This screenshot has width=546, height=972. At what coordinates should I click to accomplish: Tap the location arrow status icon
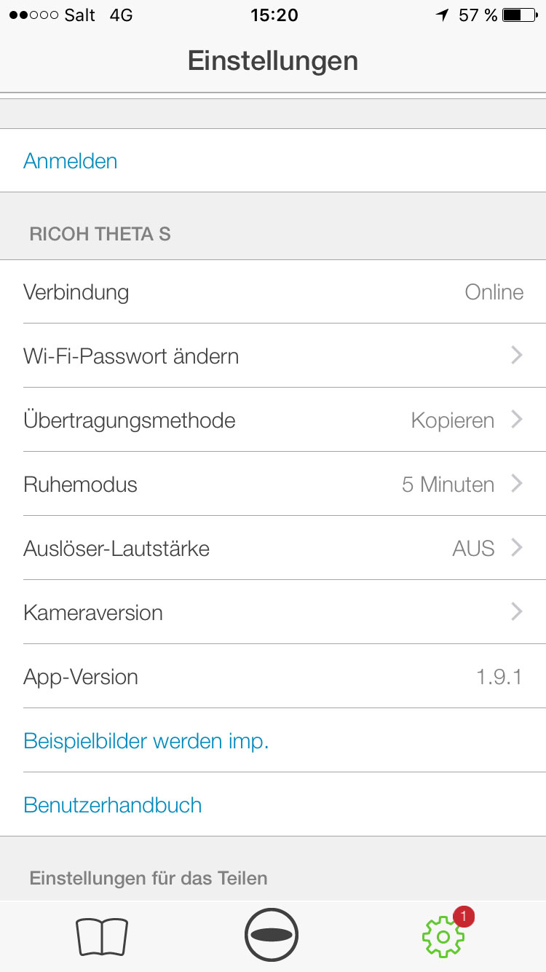point(443,15)
